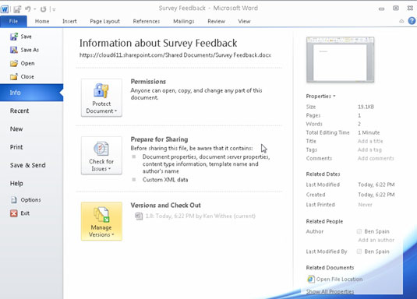Click Last Modified 'Today, 6:22 PM' value

(376, 185)
